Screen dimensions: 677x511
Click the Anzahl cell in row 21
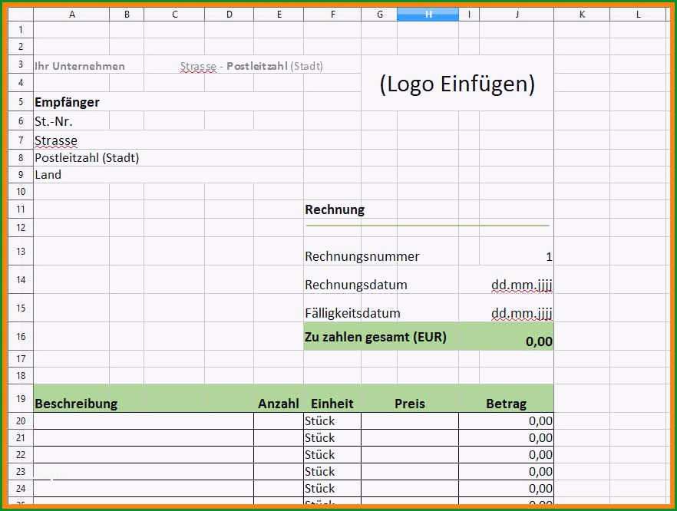[x=279, y=437]
